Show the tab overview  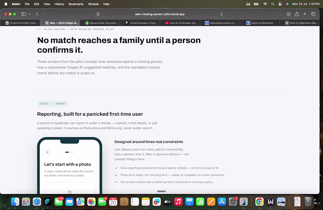coord(313,14)
